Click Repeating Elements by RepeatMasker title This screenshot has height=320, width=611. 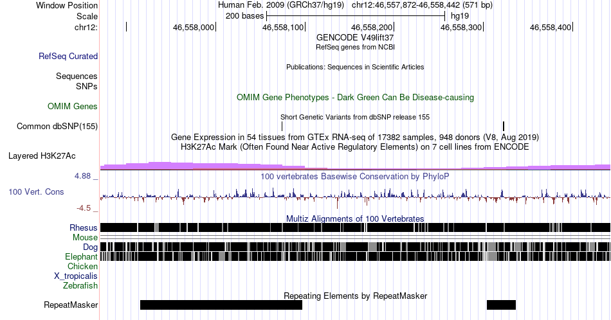click(x=355, y=296)
